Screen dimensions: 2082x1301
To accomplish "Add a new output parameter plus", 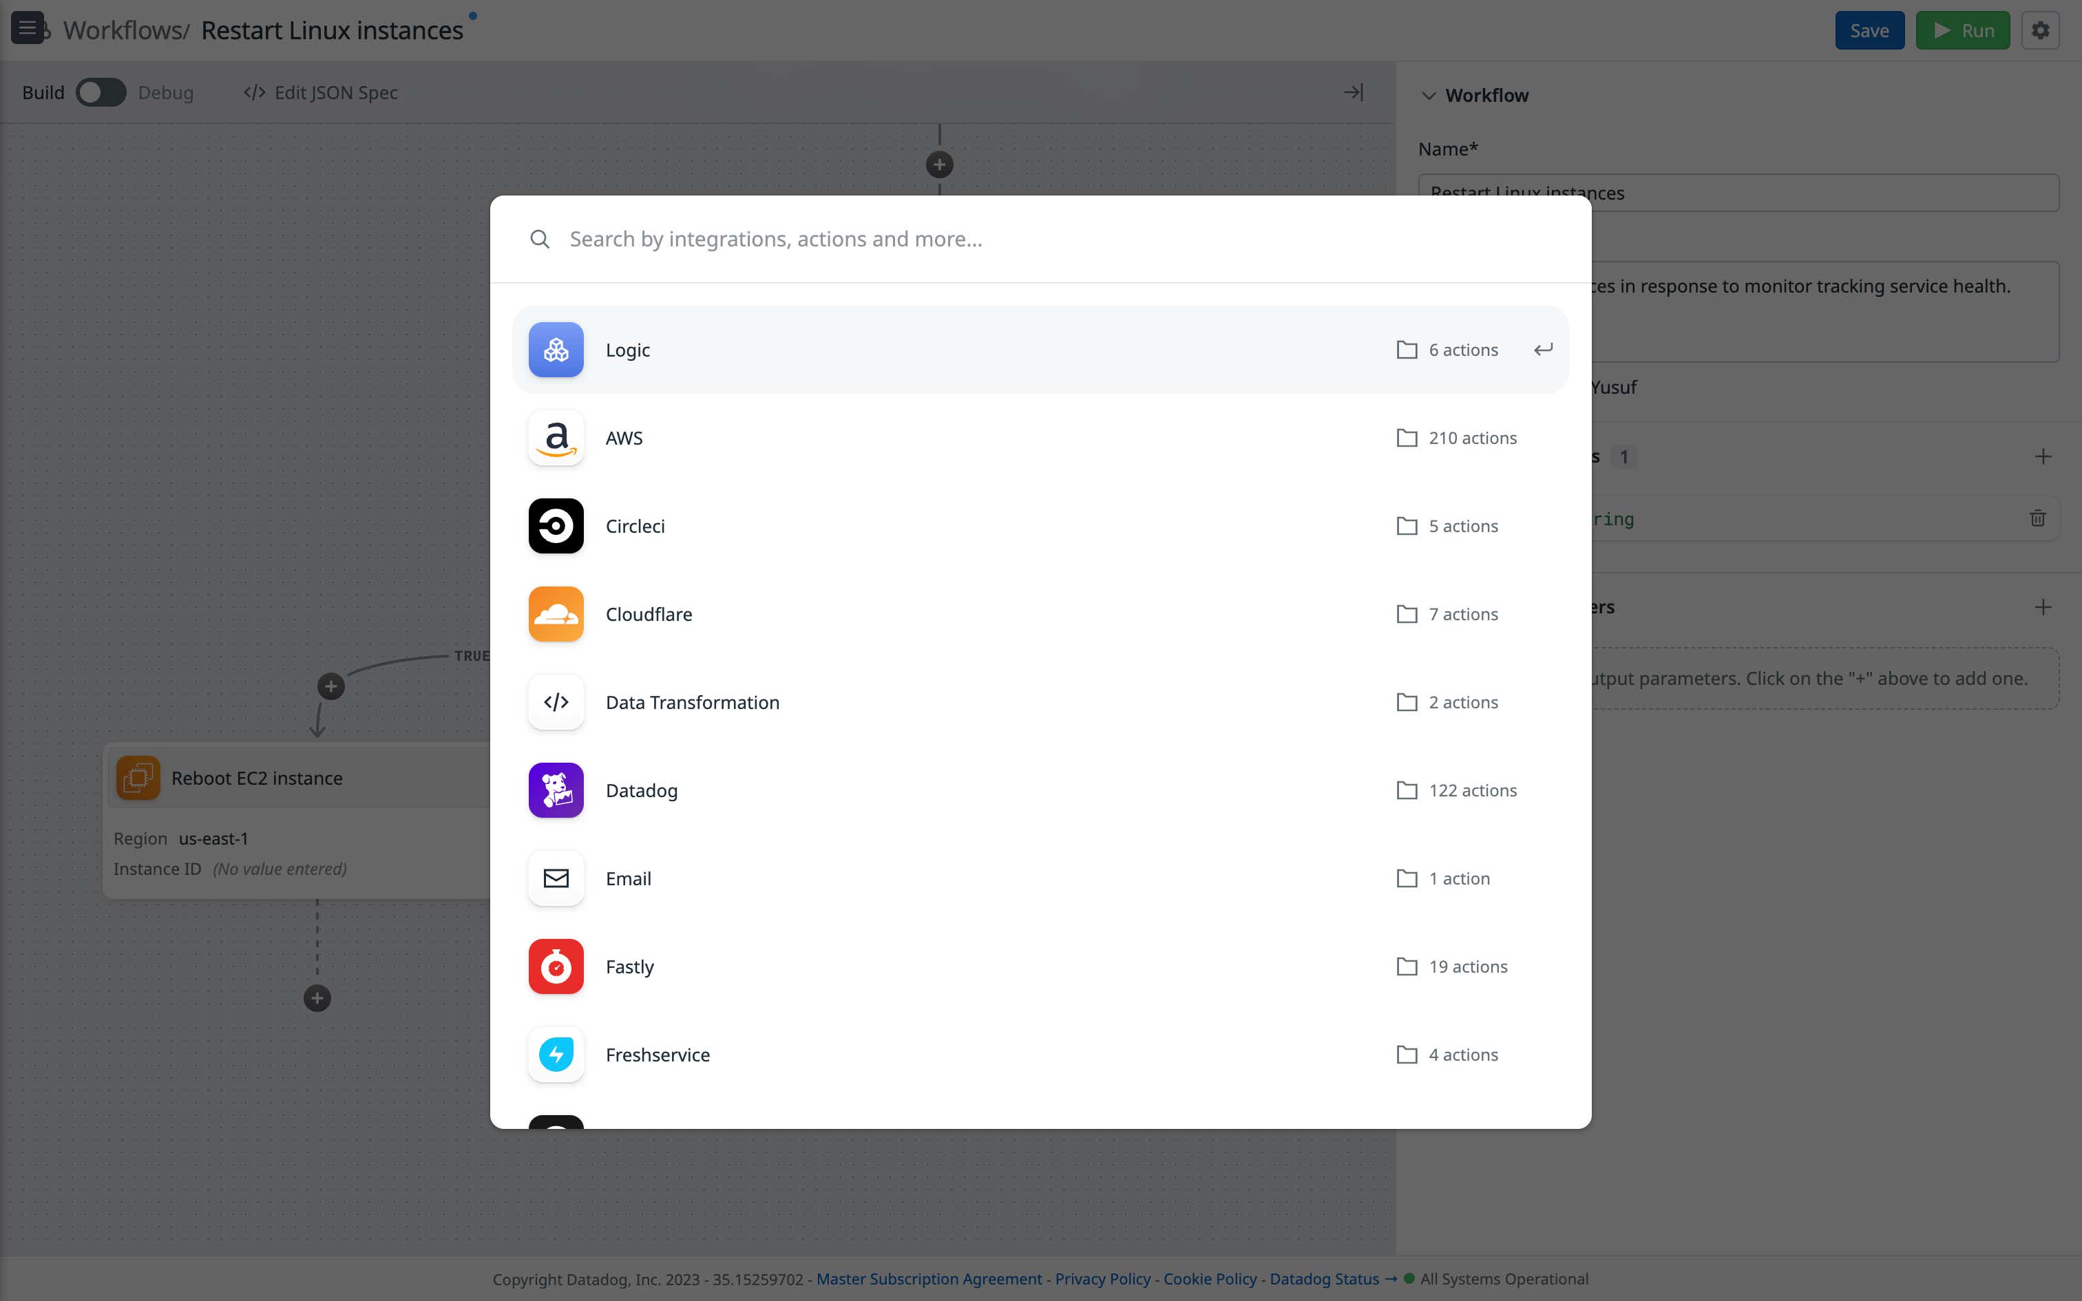I will coord(2043,607).
